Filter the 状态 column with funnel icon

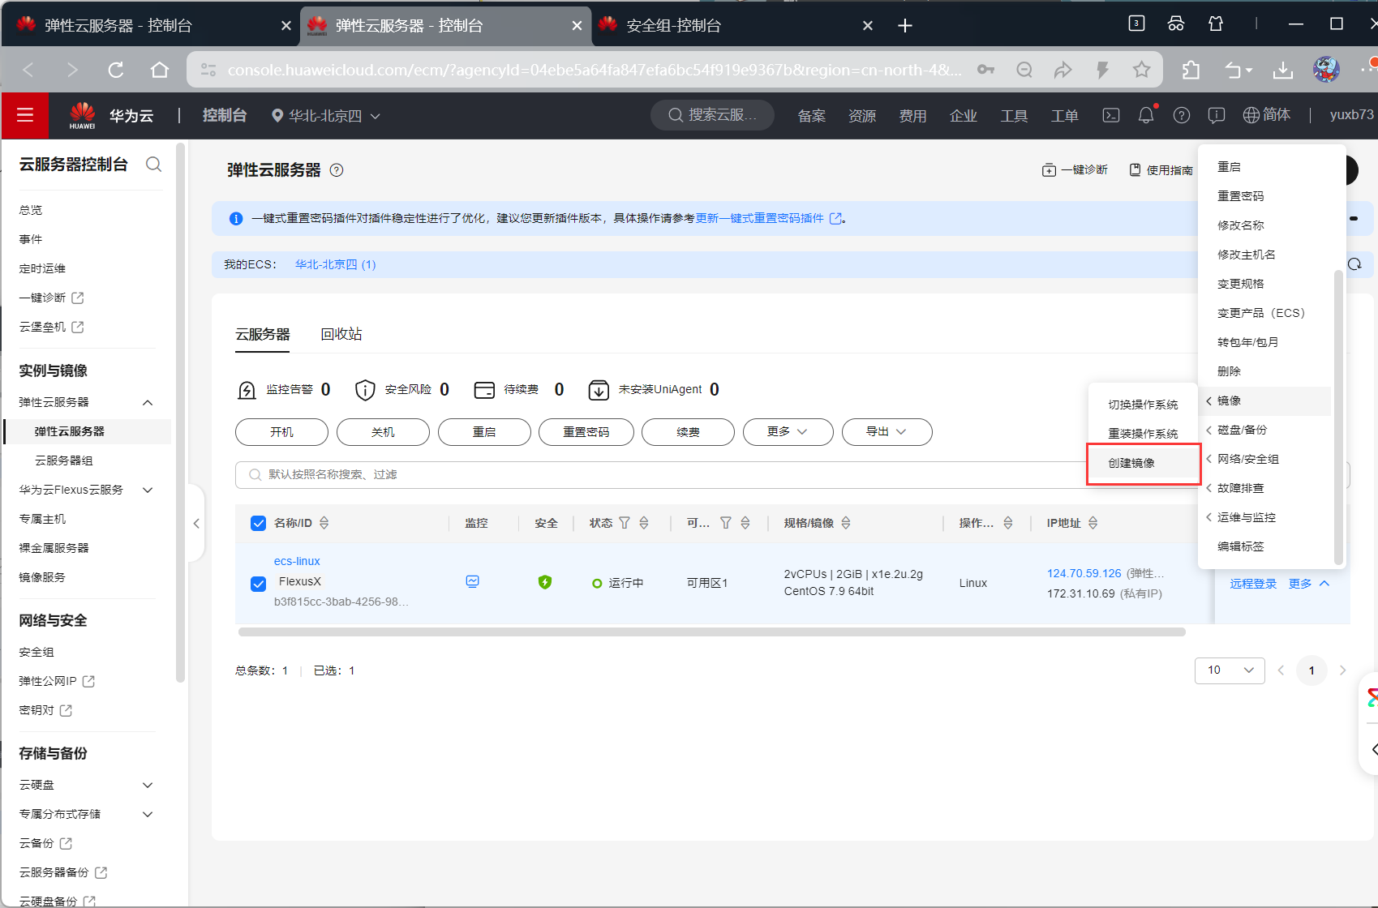coord(625,523)
